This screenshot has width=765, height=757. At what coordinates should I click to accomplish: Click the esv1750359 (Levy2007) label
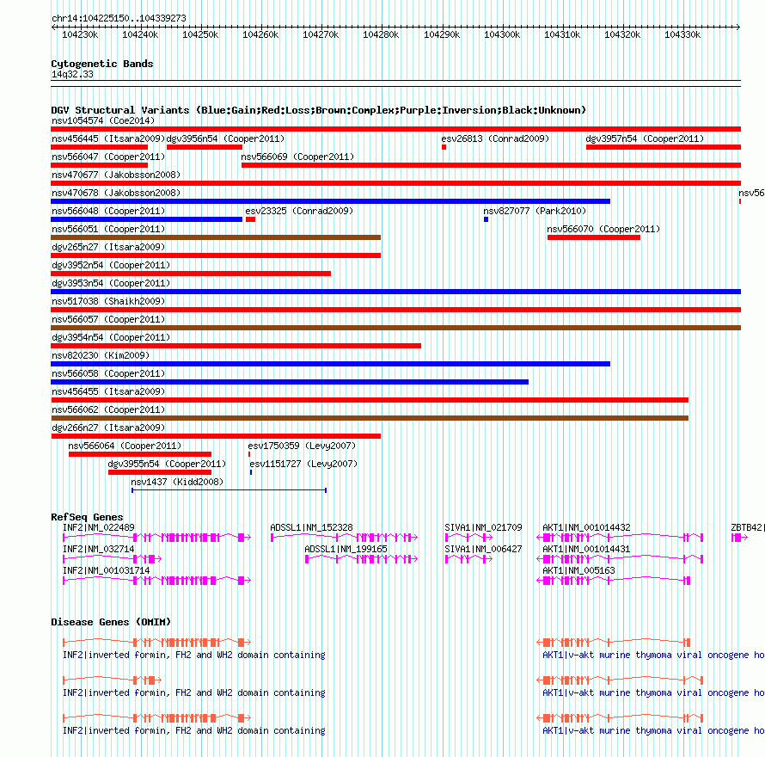click(302, 446)
